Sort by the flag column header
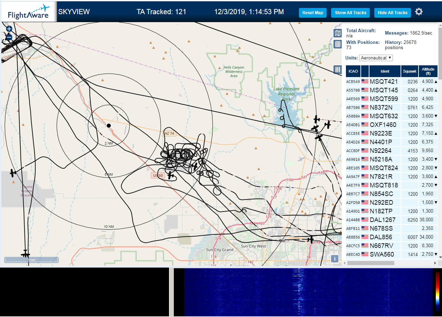Image resolution: width=442 pixels, height=317 pixels. pyautogui.click(x=365, y=71)
